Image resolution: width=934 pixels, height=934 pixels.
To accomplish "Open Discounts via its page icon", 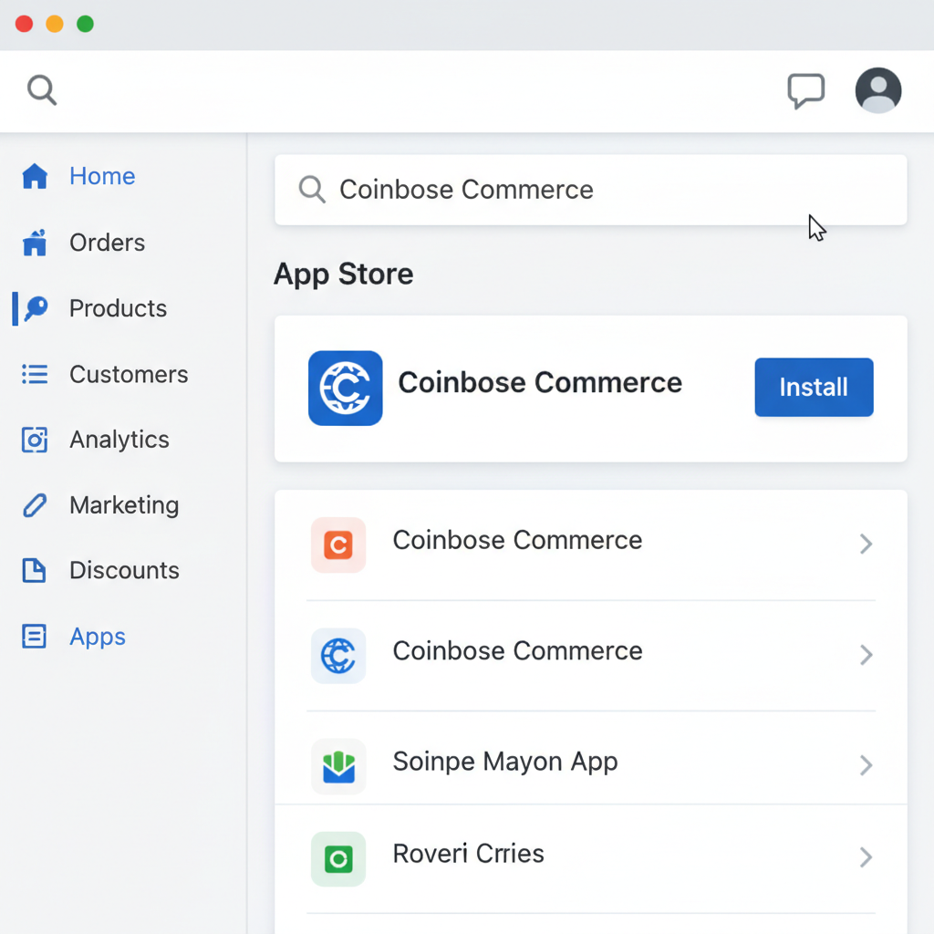I will click(x=35, y=570).
